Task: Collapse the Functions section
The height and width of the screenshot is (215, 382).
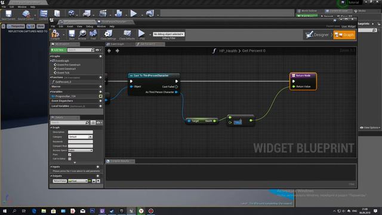Action: [x=51, y=77]
